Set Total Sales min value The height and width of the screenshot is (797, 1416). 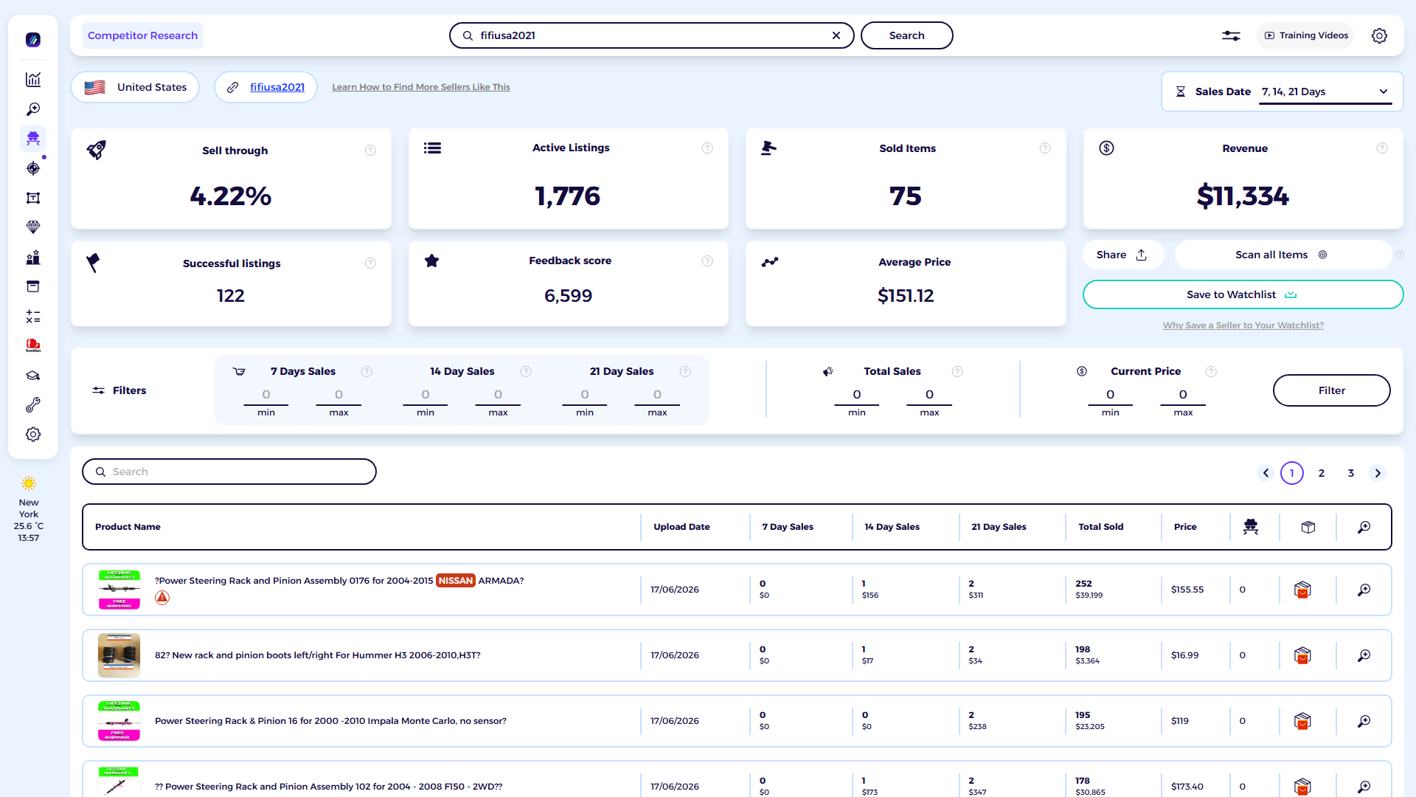857,395
